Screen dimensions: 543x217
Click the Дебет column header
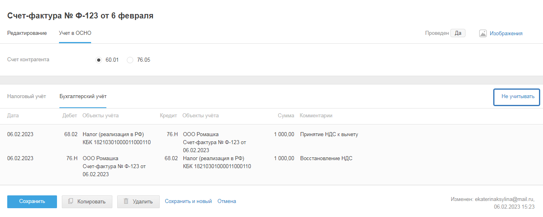click(x=70, y=116)
